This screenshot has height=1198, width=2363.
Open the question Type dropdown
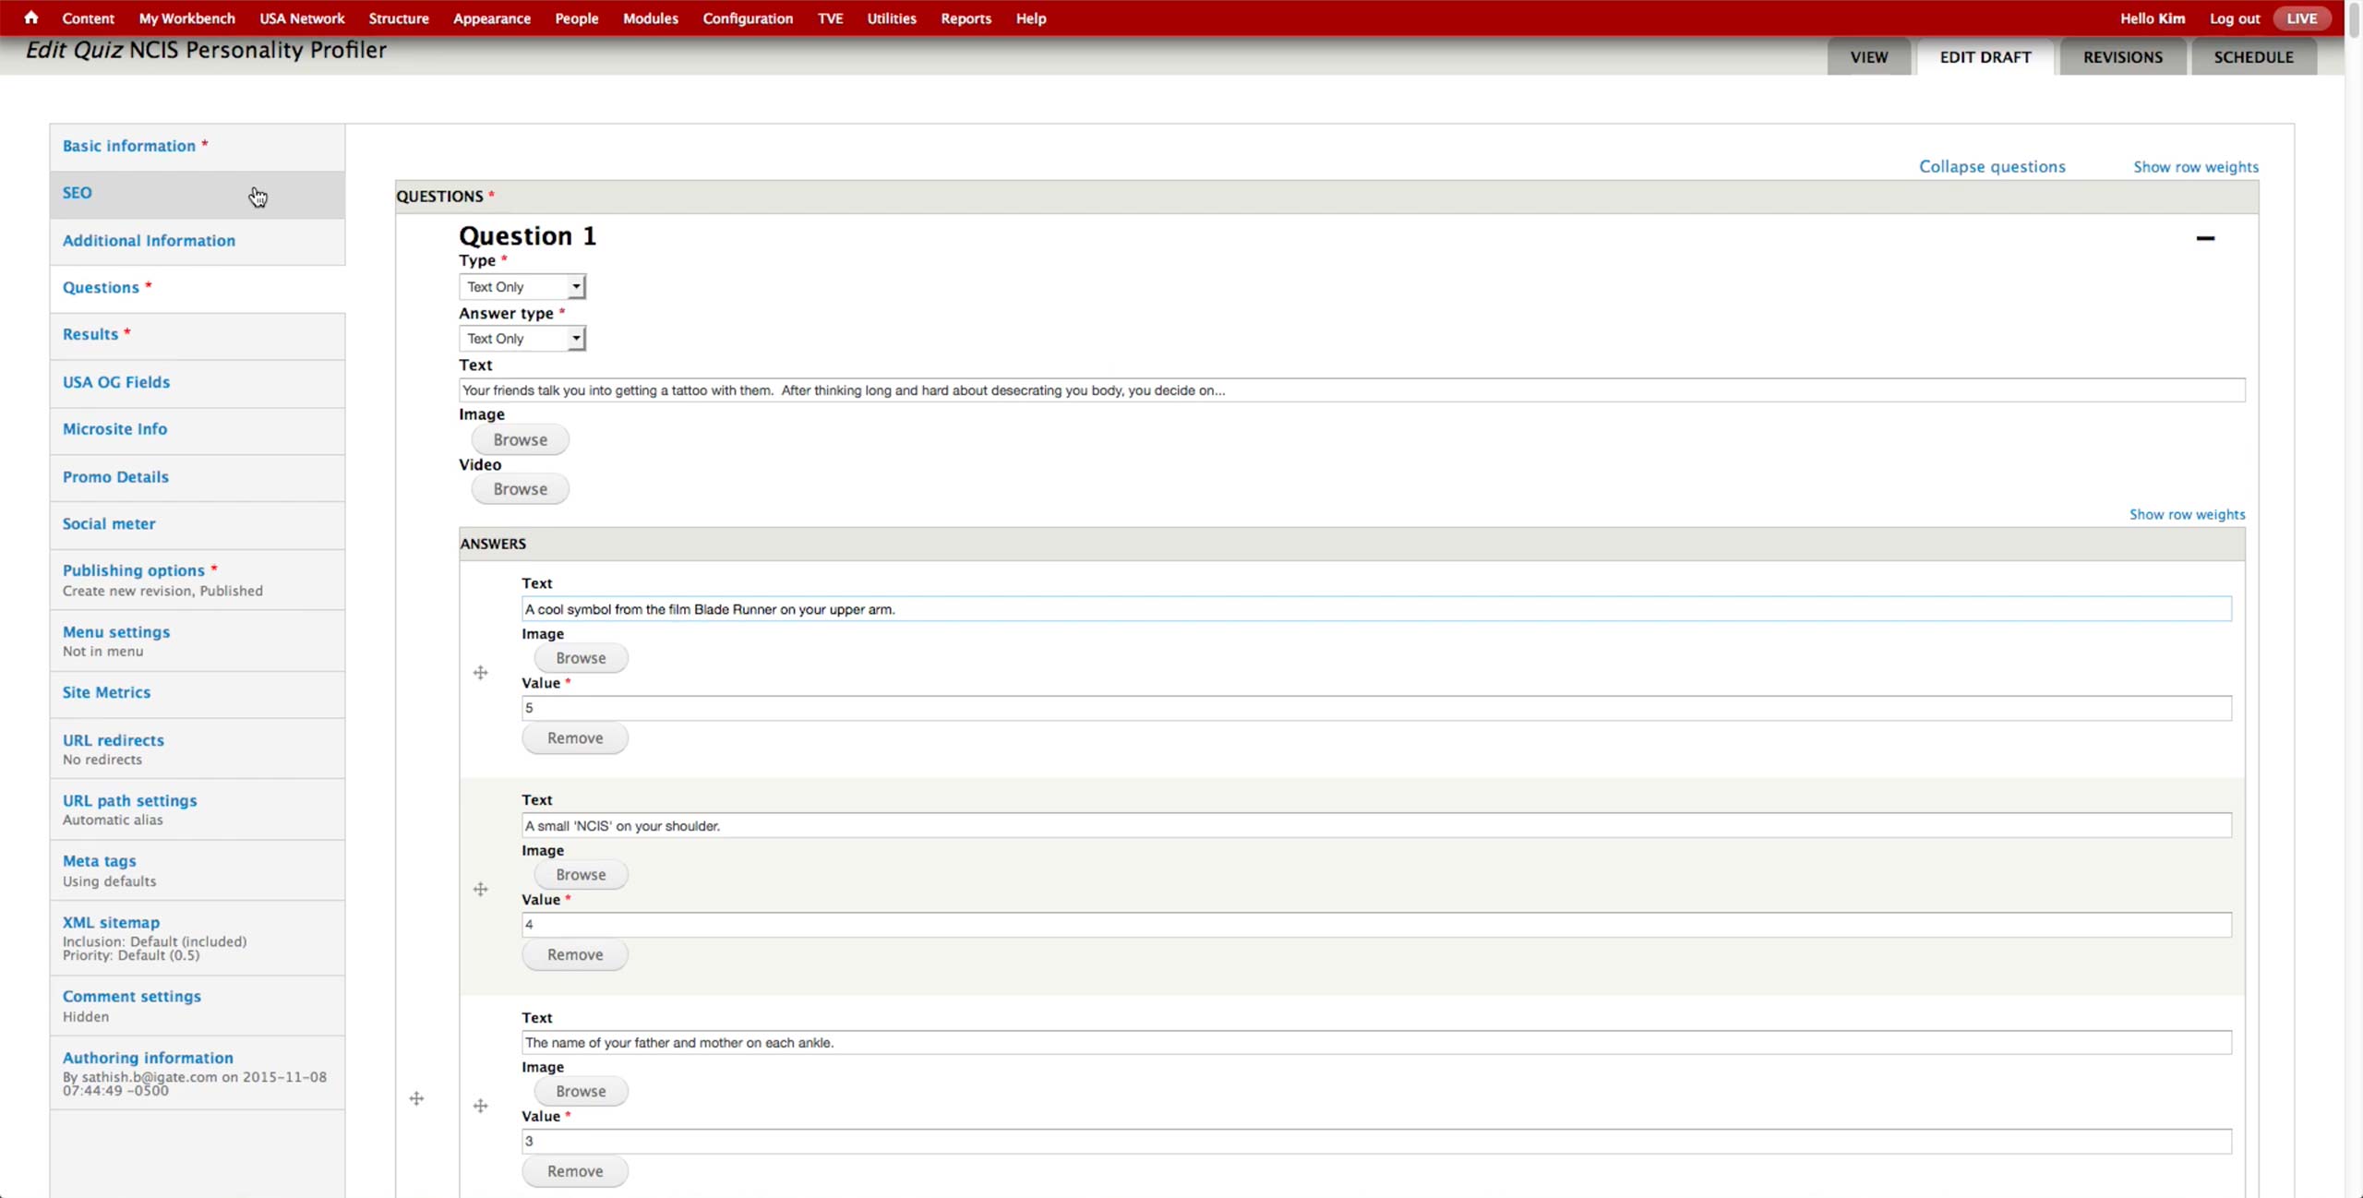tap(522, 287)
